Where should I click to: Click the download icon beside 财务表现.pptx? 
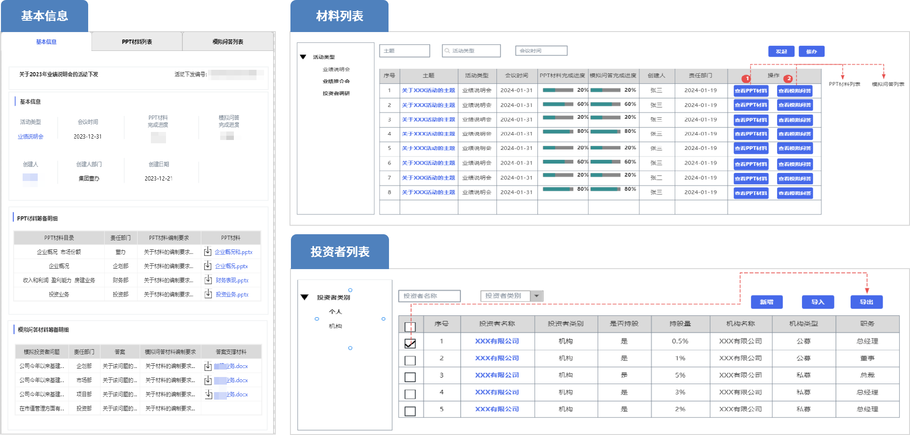207,280
